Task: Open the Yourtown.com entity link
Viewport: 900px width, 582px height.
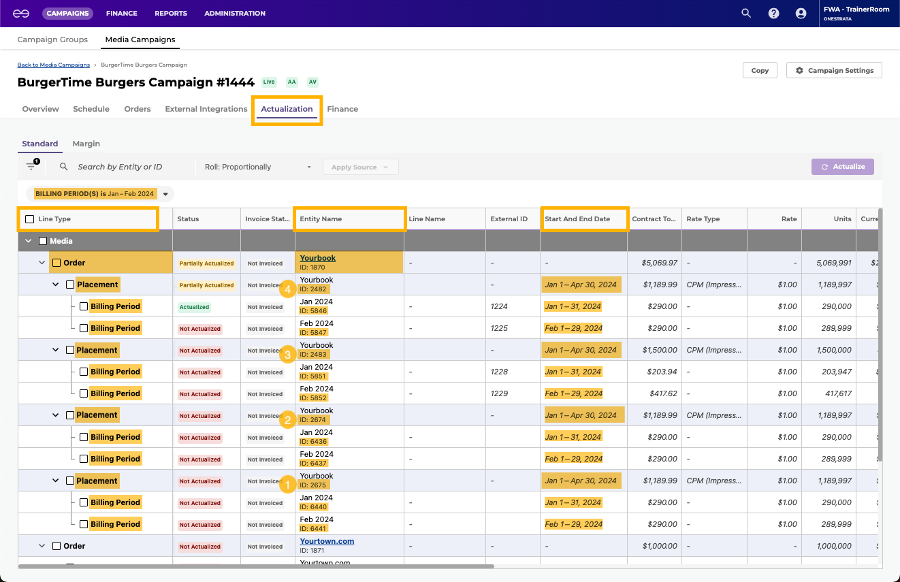Action: coord(327,541)
